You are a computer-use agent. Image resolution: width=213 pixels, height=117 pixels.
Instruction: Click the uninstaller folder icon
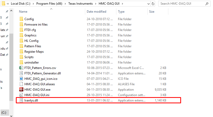[x=21, y=62]
